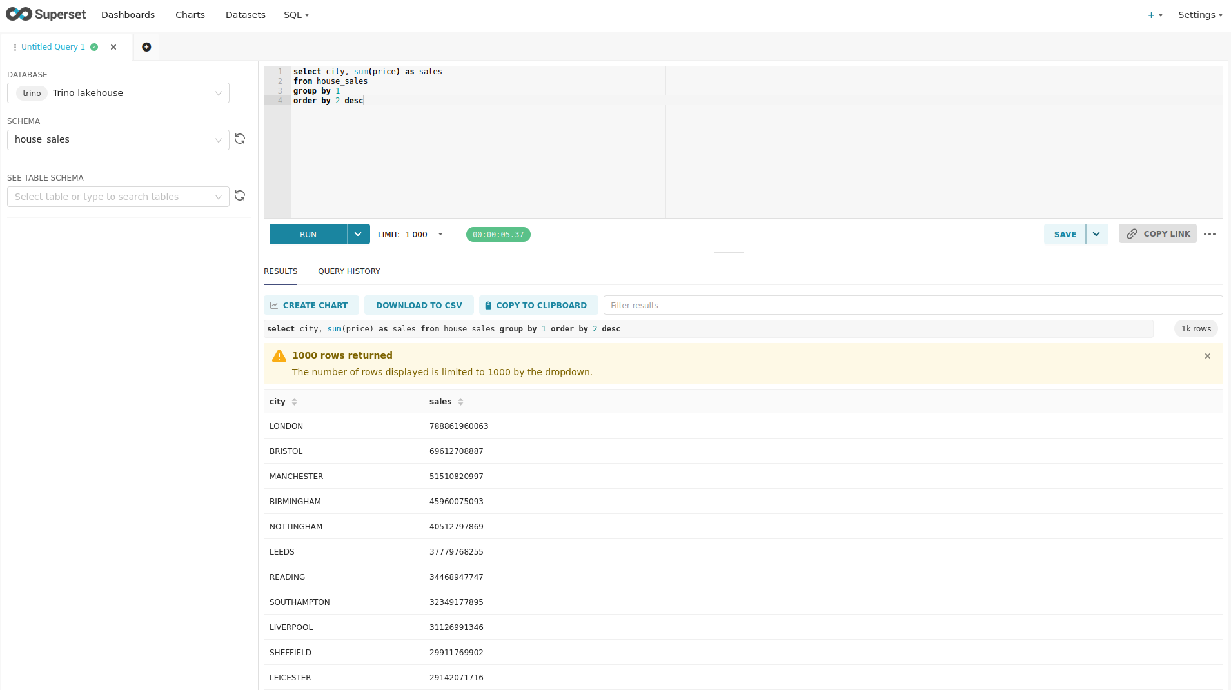Refresh the table list
Image resolution: width=1231 pixels, height=690 pixels.
click(240, 196)
